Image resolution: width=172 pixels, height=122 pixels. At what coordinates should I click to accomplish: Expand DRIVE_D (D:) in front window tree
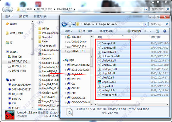click(66, 42)
